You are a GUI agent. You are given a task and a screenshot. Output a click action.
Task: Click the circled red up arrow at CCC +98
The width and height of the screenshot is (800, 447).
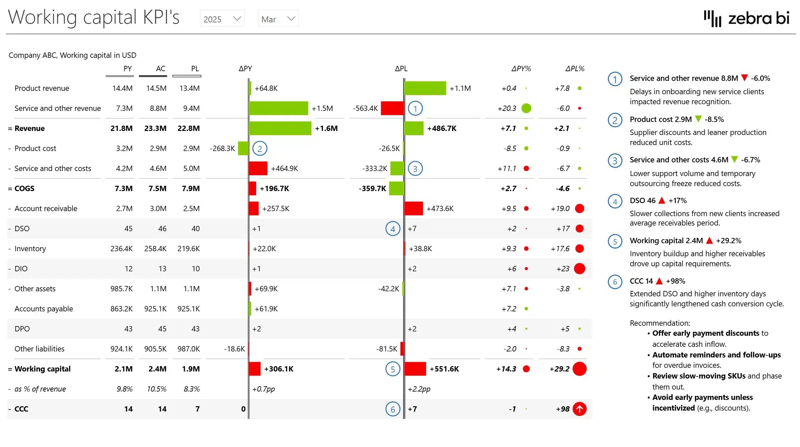[x=580, y=409]
